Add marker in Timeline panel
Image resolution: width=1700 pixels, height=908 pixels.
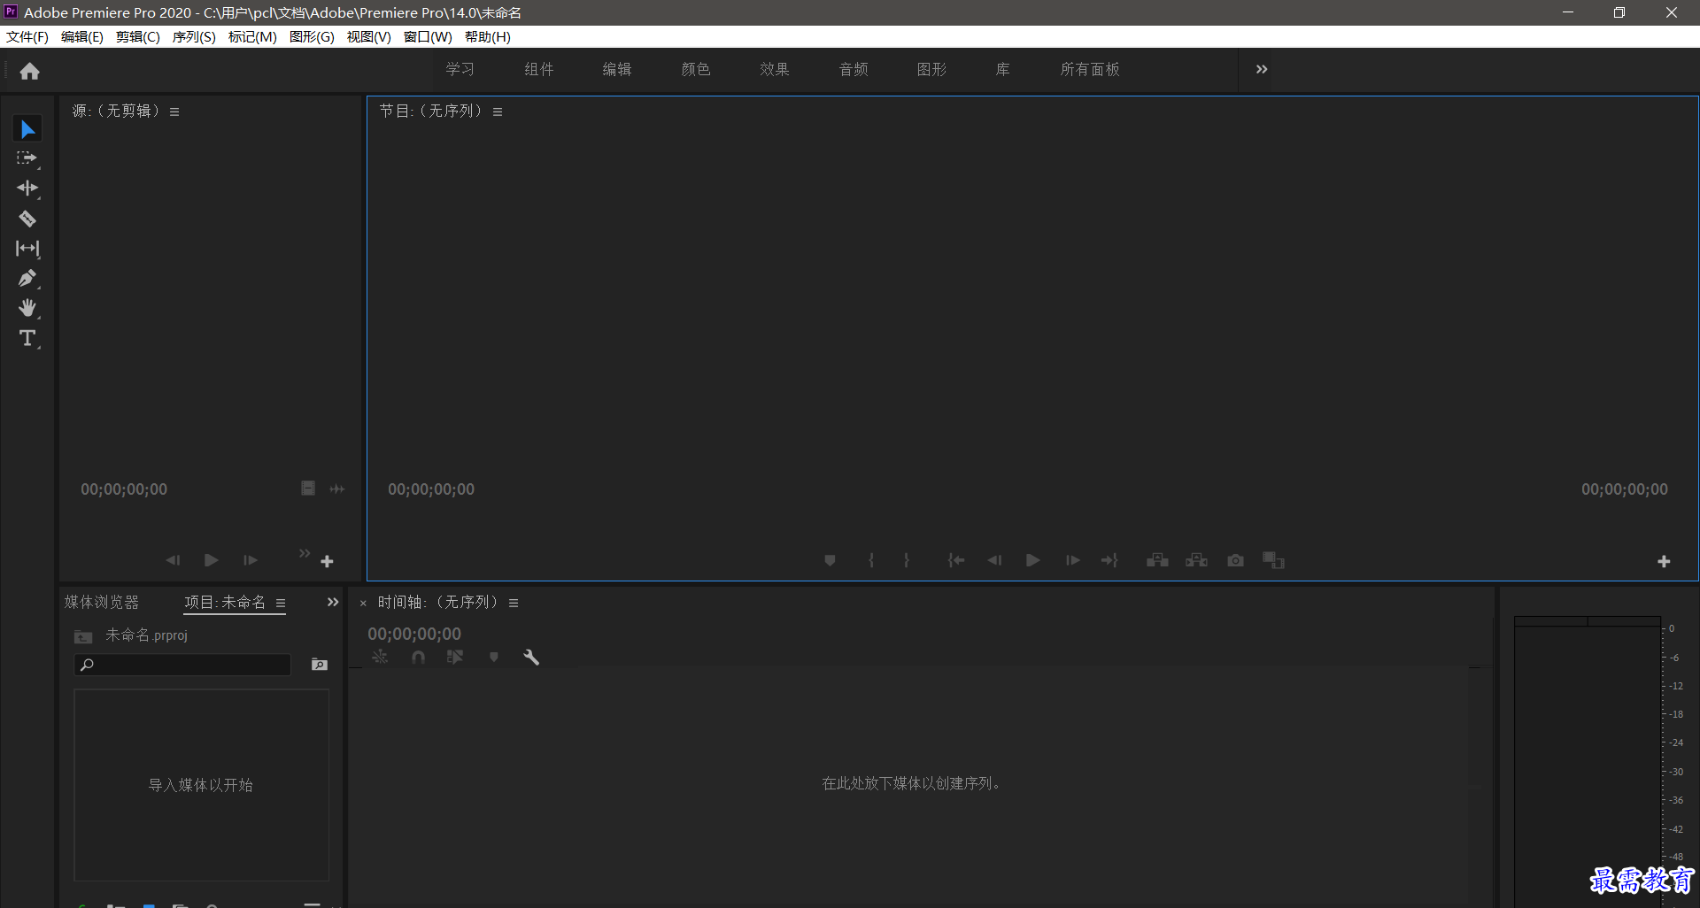tap(494, 657)
